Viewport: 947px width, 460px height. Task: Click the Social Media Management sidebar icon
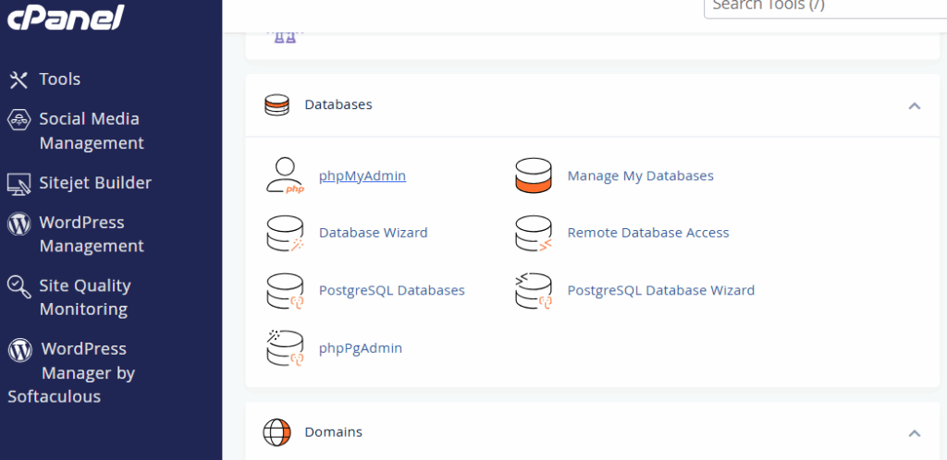[18, 119]
